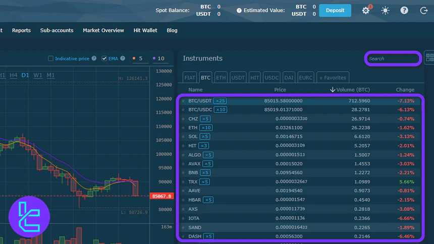Screen dimensions: 434x244
Task: Open the Reports menu
Action: coord(21,30)
